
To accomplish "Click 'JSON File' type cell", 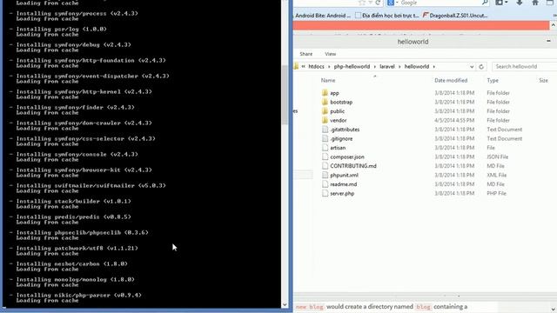I will 497,156.
